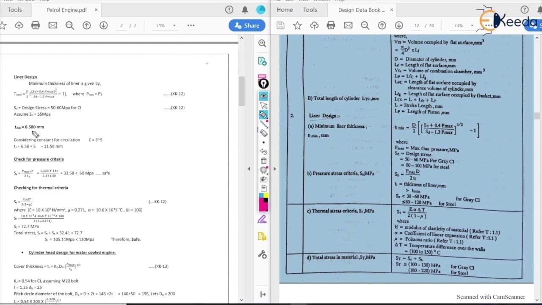Show more tools ellipsis in Petrol Engine toolbar
The image size is (542, 305).
pyautogui.click(x=191, y=25)
